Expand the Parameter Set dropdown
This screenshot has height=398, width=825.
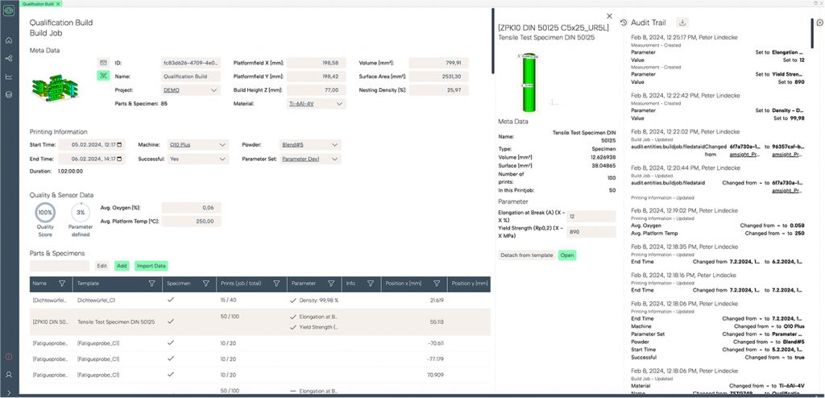334,159
